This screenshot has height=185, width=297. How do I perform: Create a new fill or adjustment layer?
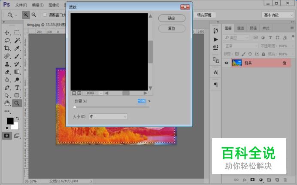coord(261,180)
